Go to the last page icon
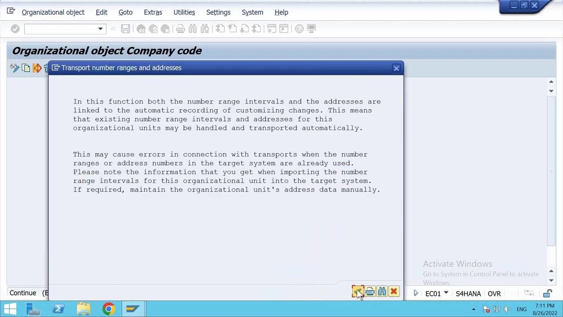Image resolution: width=563 pixels, height=317 pixels. tap(256, 29)
